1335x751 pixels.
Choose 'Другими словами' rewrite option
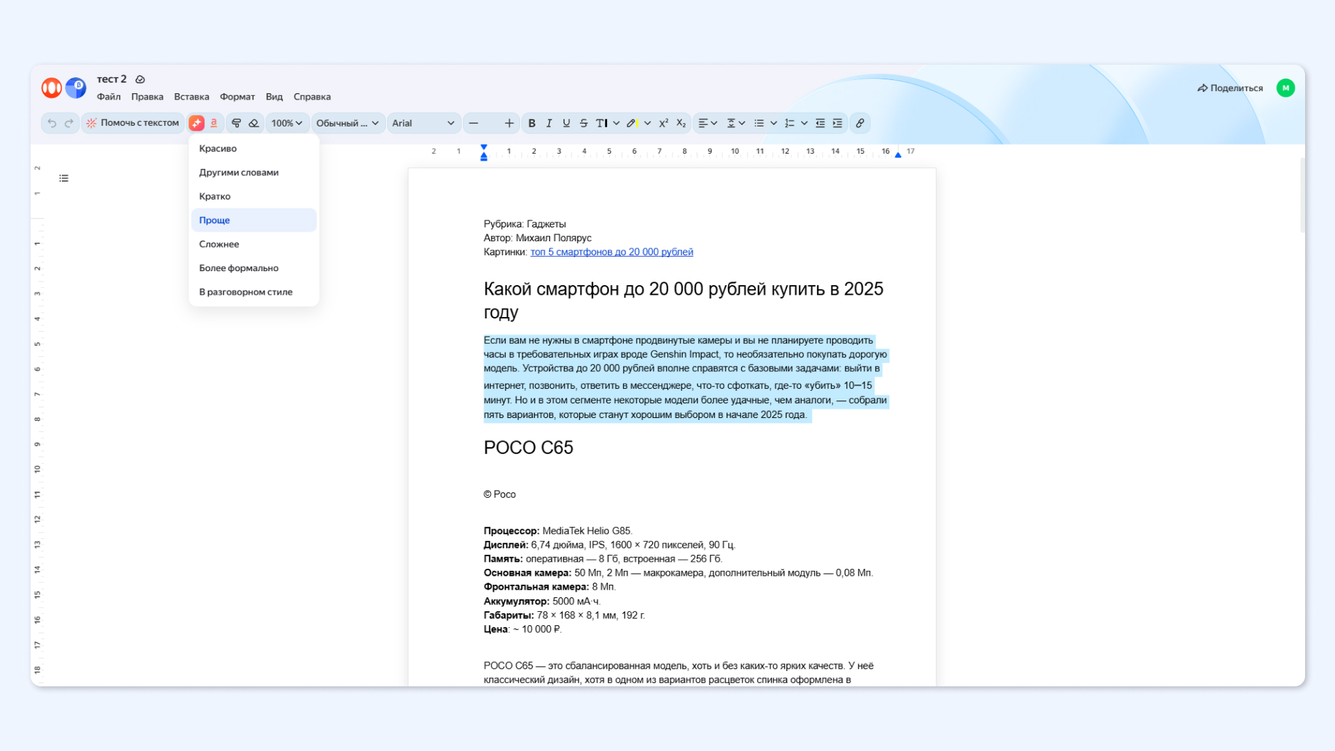(254, 172)
